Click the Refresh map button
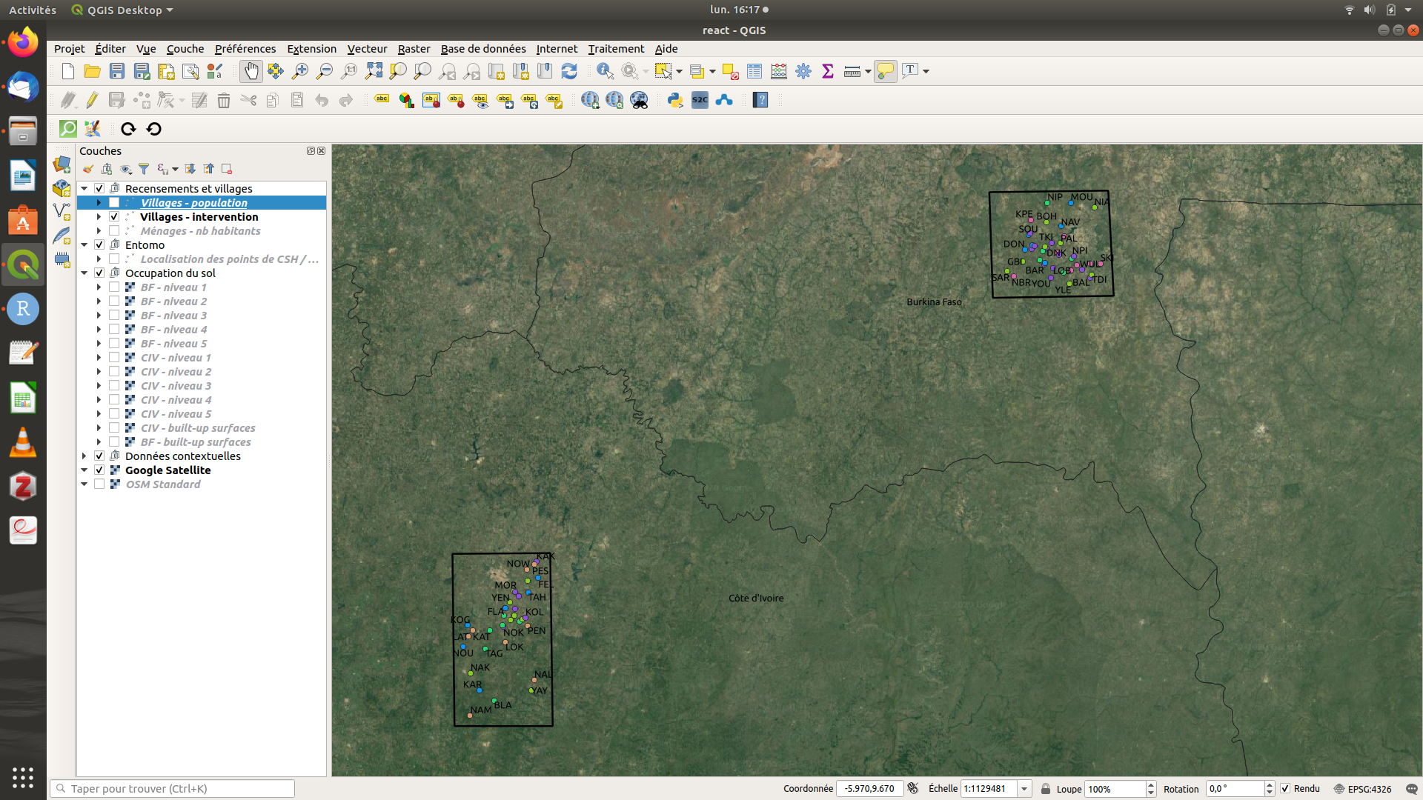The image size is (1423, 800). (x=569, y=71)
